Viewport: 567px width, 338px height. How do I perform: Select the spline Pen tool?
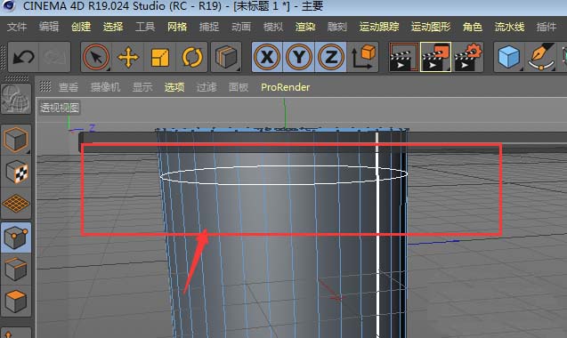[x=541, y=57]
